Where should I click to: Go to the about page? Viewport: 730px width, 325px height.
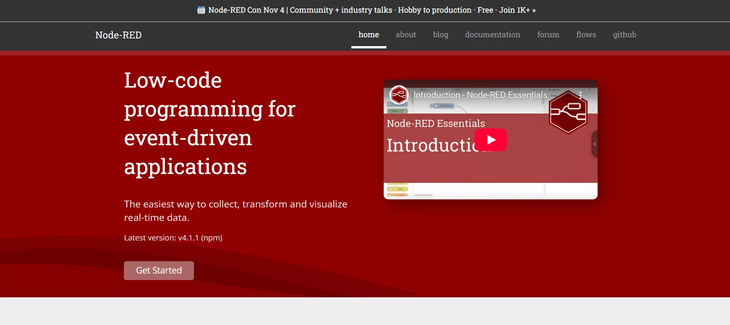coord(406,35)
